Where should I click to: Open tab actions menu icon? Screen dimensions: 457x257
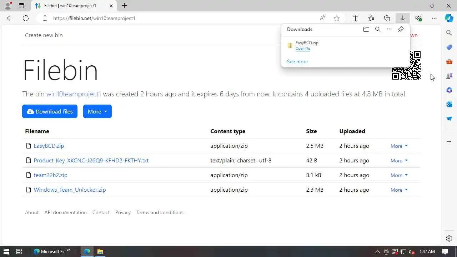[21, 6]
